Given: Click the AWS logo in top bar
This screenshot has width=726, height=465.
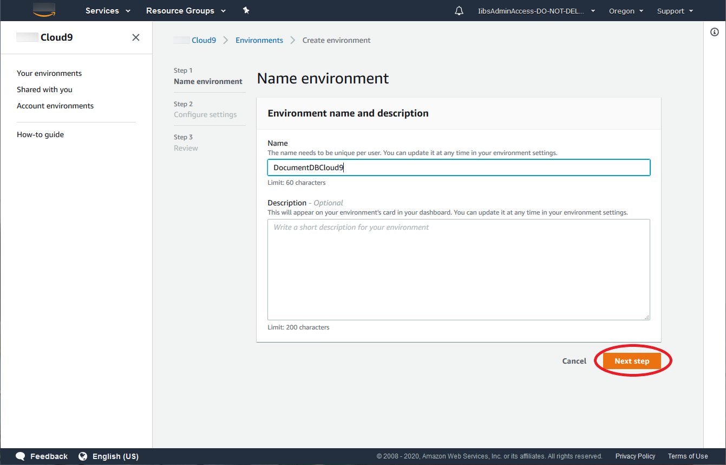Looking at the screenshot, I should (44, 10).
